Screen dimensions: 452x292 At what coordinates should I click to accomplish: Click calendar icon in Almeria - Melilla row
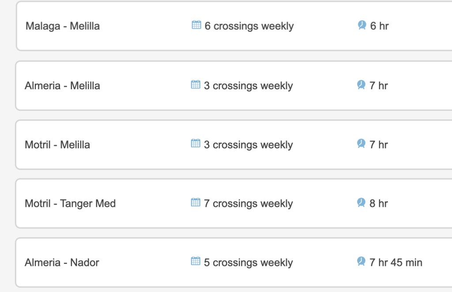[196, 84]
